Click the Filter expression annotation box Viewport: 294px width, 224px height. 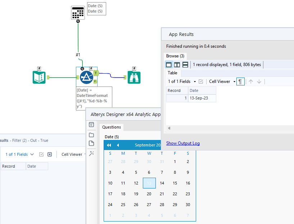tap(94, 98)
